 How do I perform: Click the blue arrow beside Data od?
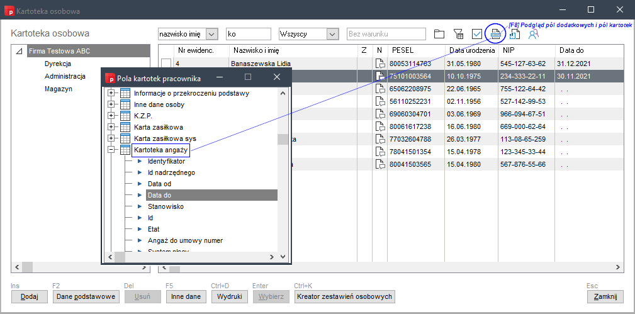click(140, 184)
